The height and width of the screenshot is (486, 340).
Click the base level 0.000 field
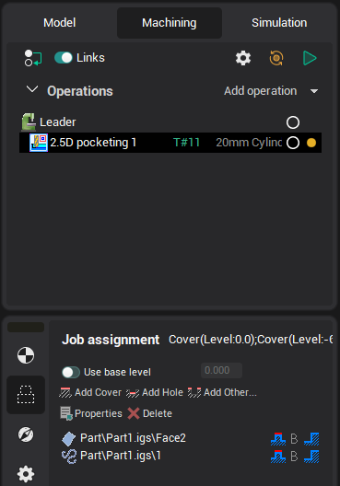[x=221, y=370]
